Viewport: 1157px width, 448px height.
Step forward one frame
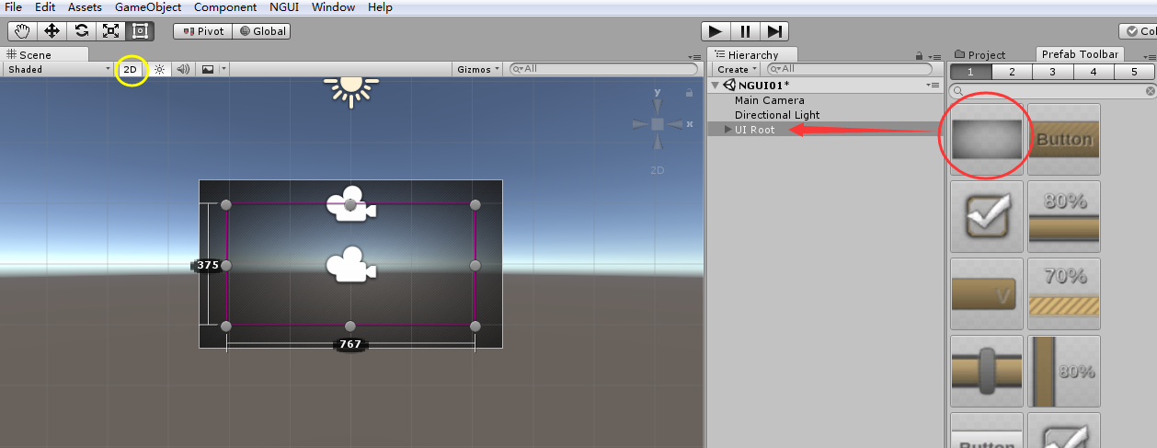(775, 30)
